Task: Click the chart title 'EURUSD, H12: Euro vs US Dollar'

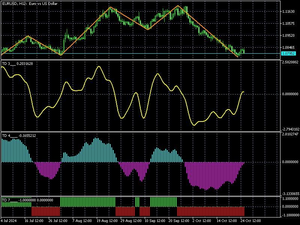Action: (30, 4)
